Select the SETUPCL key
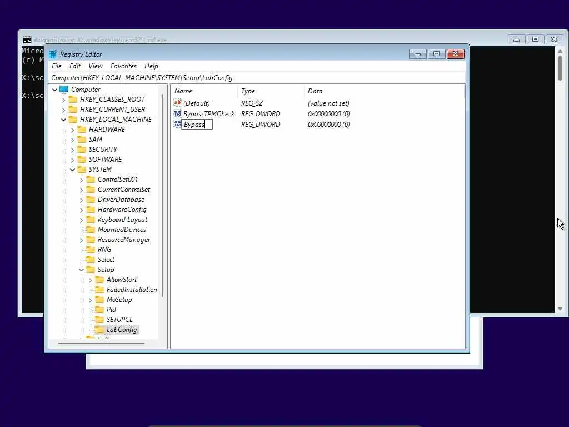569x427 pixels. click(x=119, y=320)
